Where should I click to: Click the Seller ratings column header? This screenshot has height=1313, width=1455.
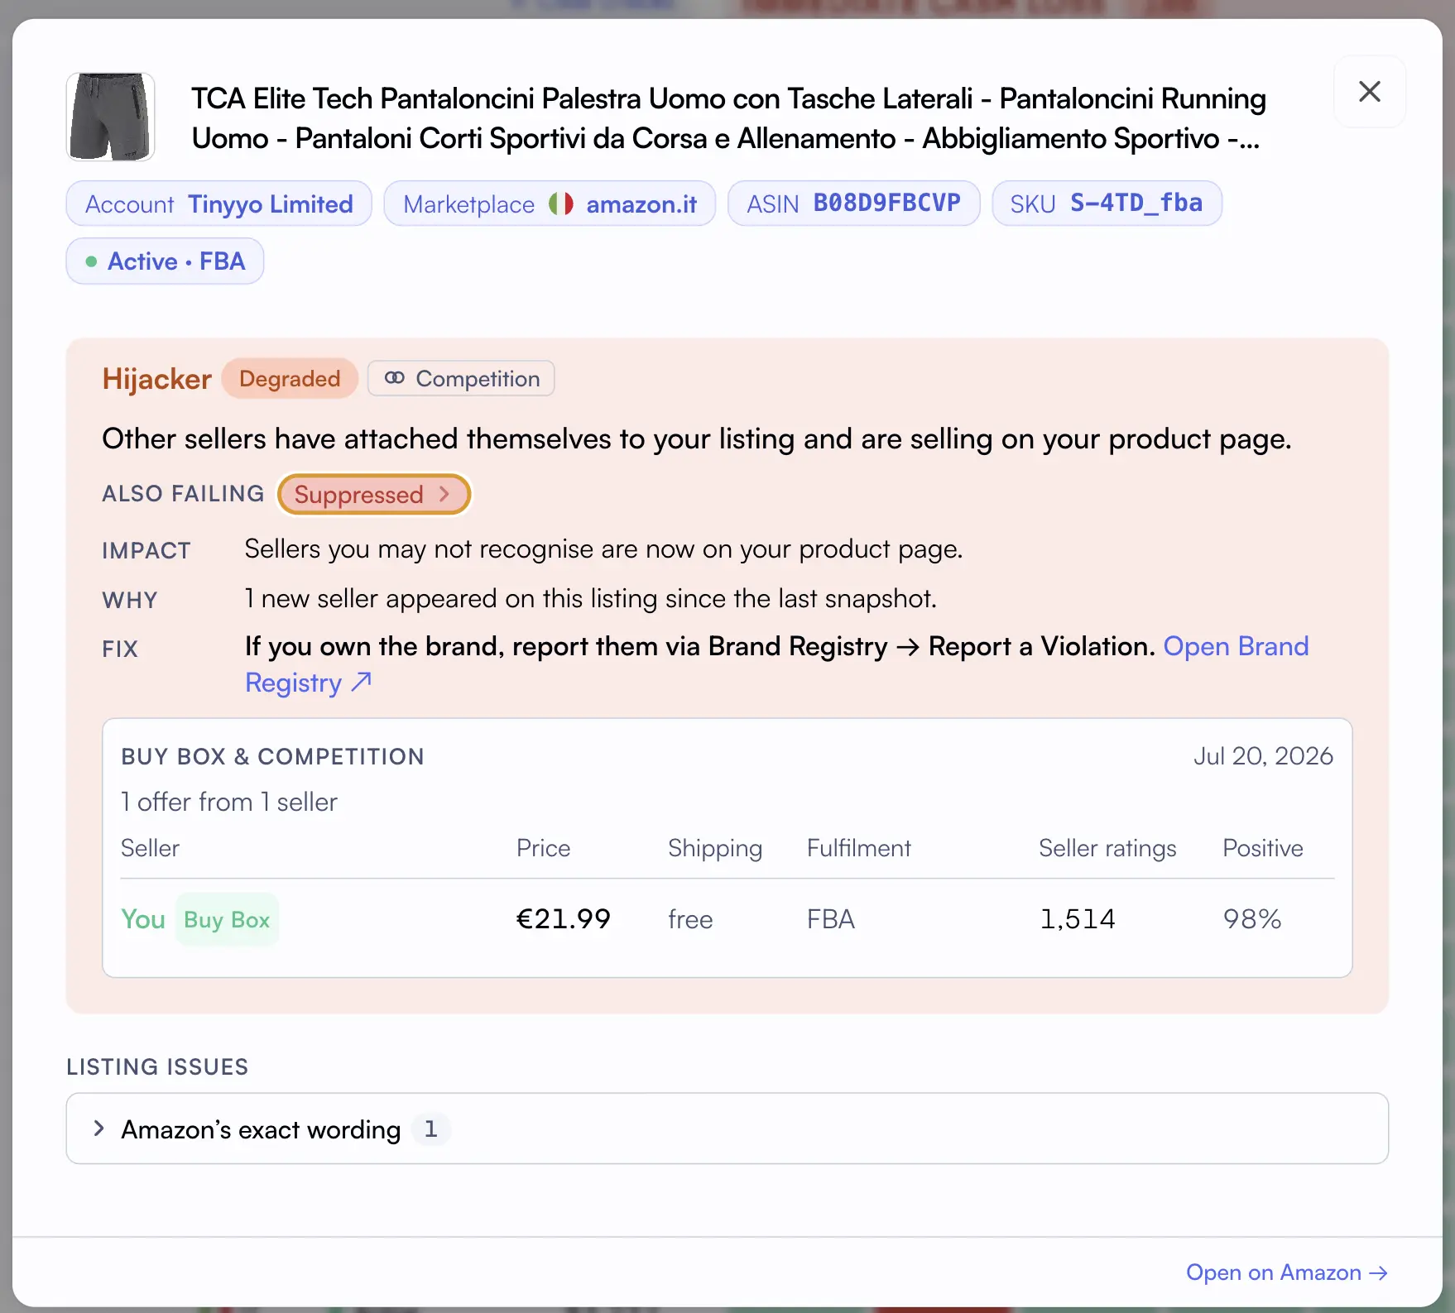coord(1107,849)
